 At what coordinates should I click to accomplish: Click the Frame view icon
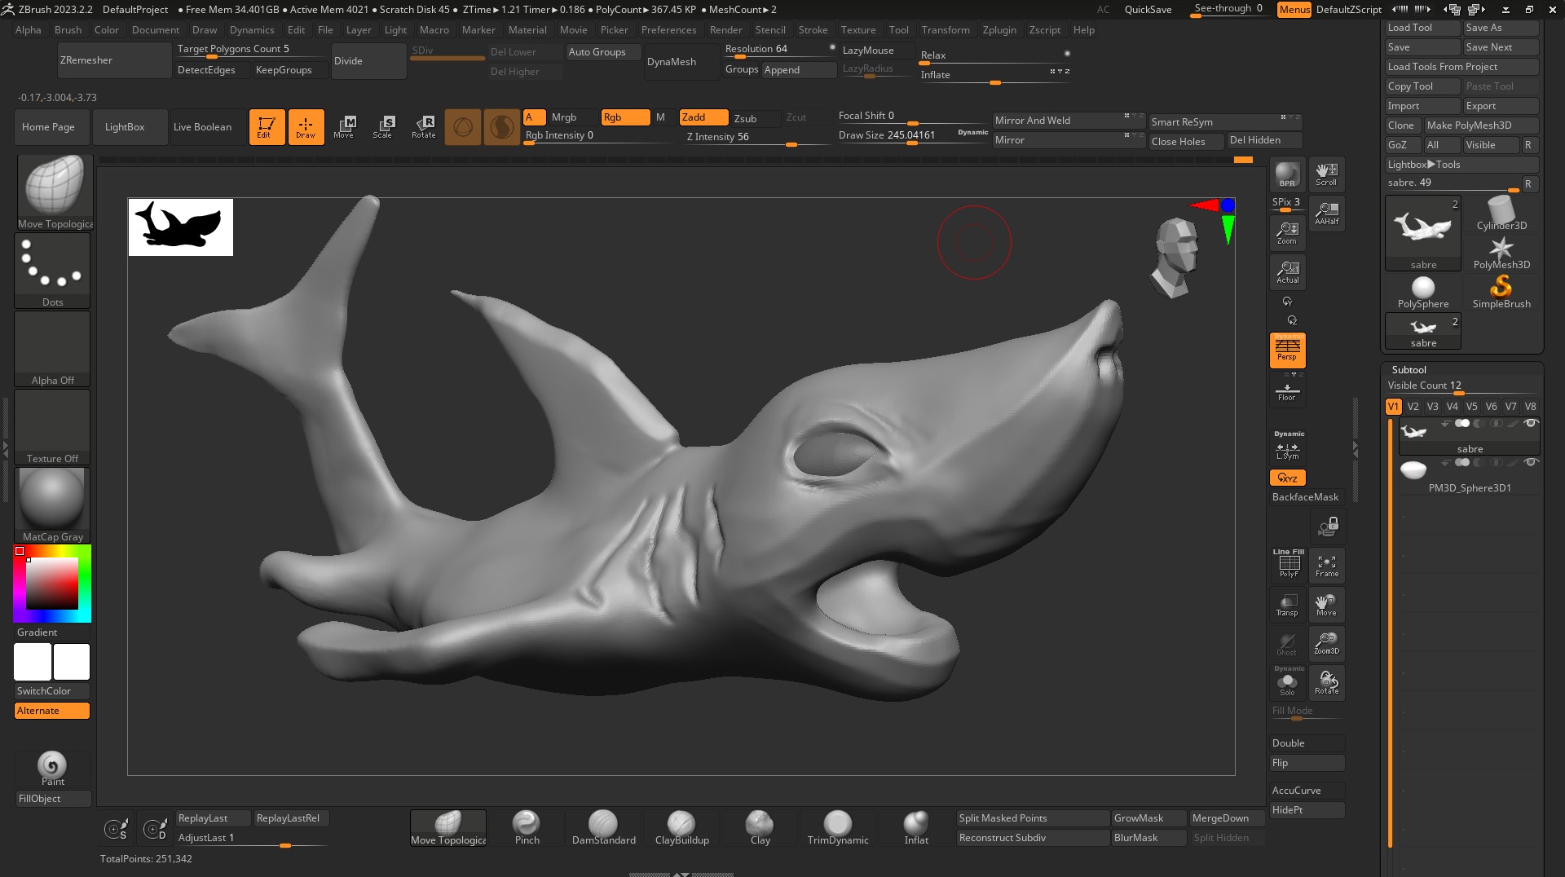click(x=1326, y=566)
